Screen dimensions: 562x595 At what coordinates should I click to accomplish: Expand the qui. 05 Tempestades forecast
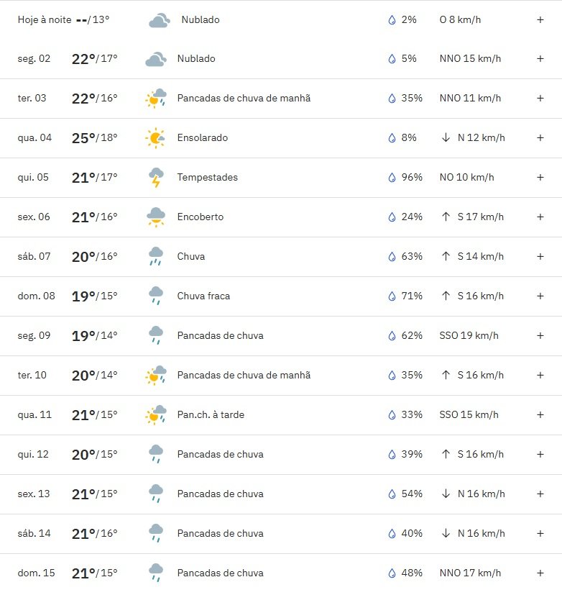[540, 177]
